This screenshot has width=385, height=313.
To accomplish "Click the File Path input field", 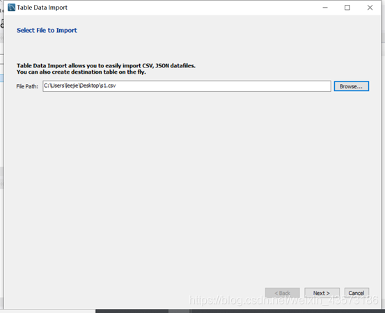I will pos(187,86).
